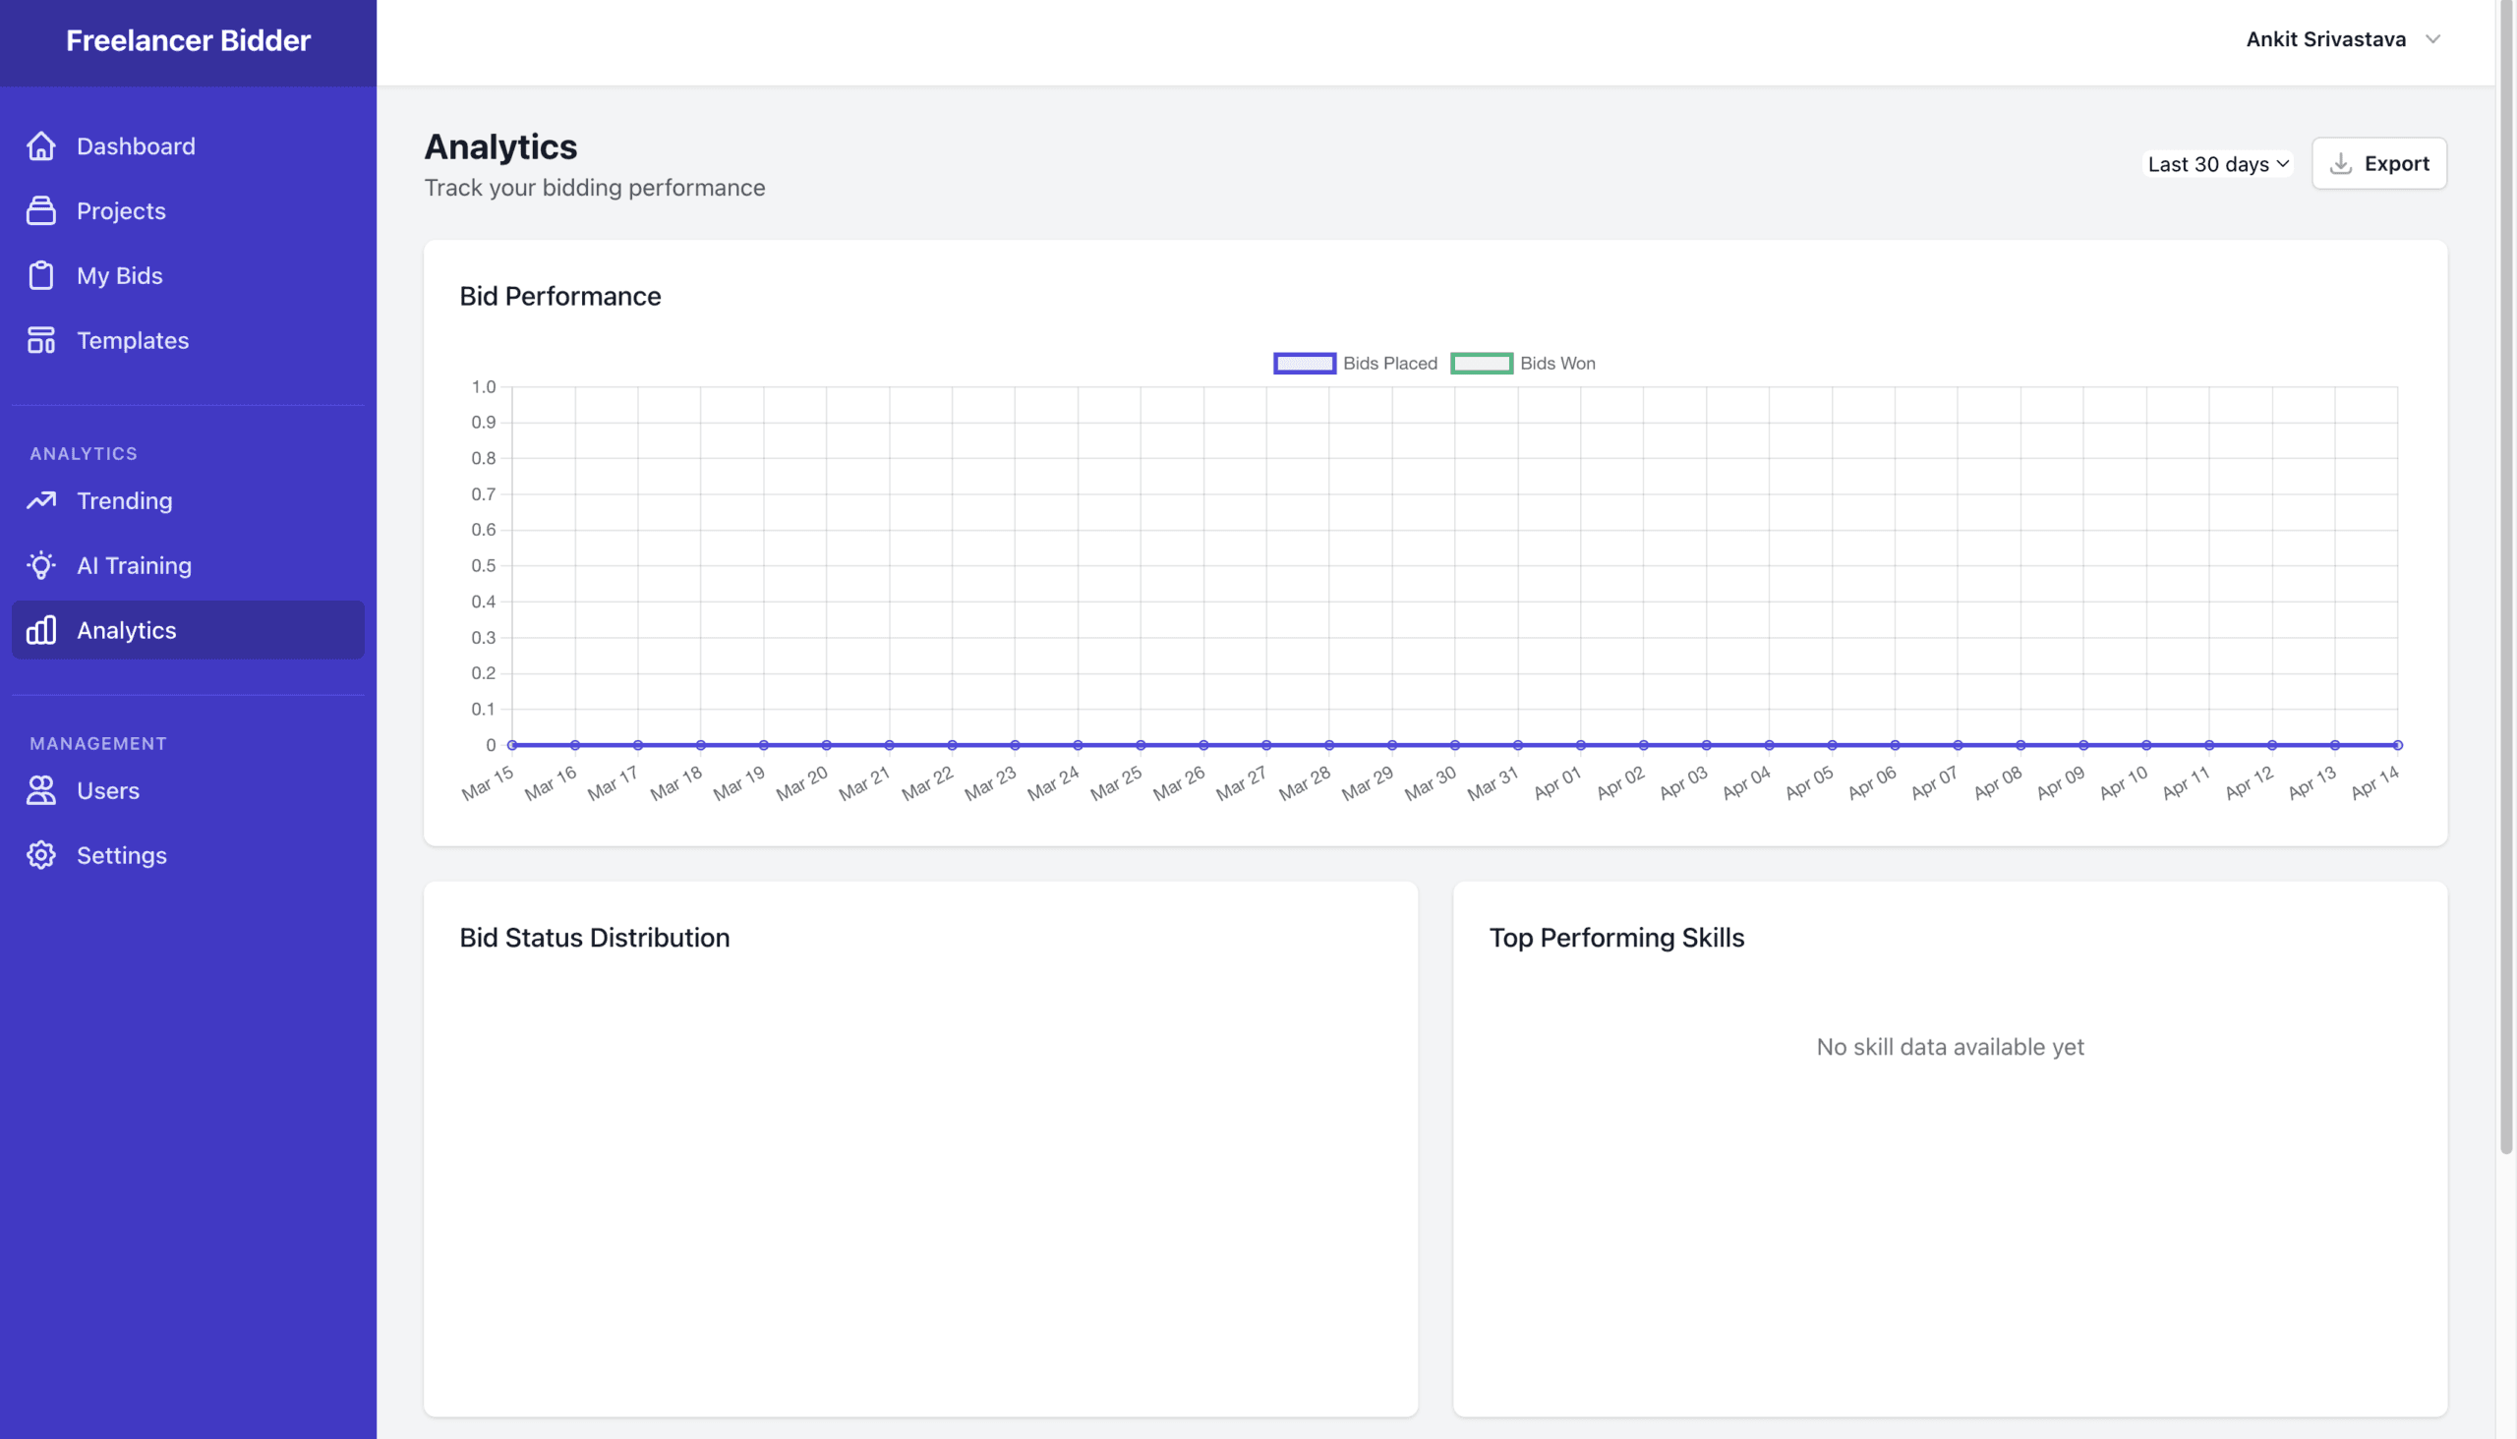This screenshot has height=1439, width=2517.
Task: Click the Analytics bar chart icon
Action: point(40,631)
